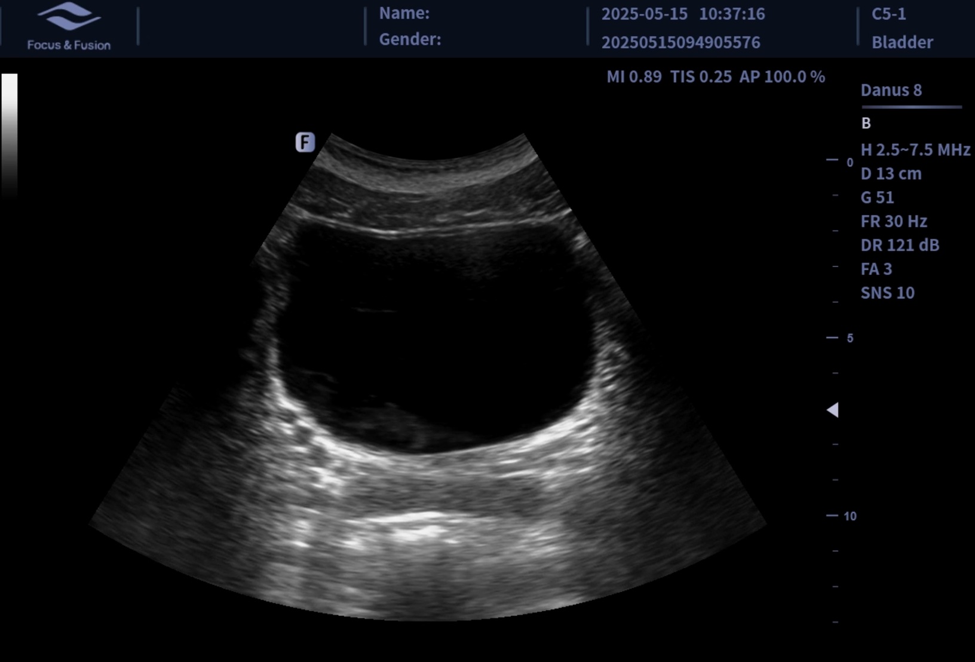Click the date 2025-05-15
Screen dimensions: 975x662
(x=644, y=14)
